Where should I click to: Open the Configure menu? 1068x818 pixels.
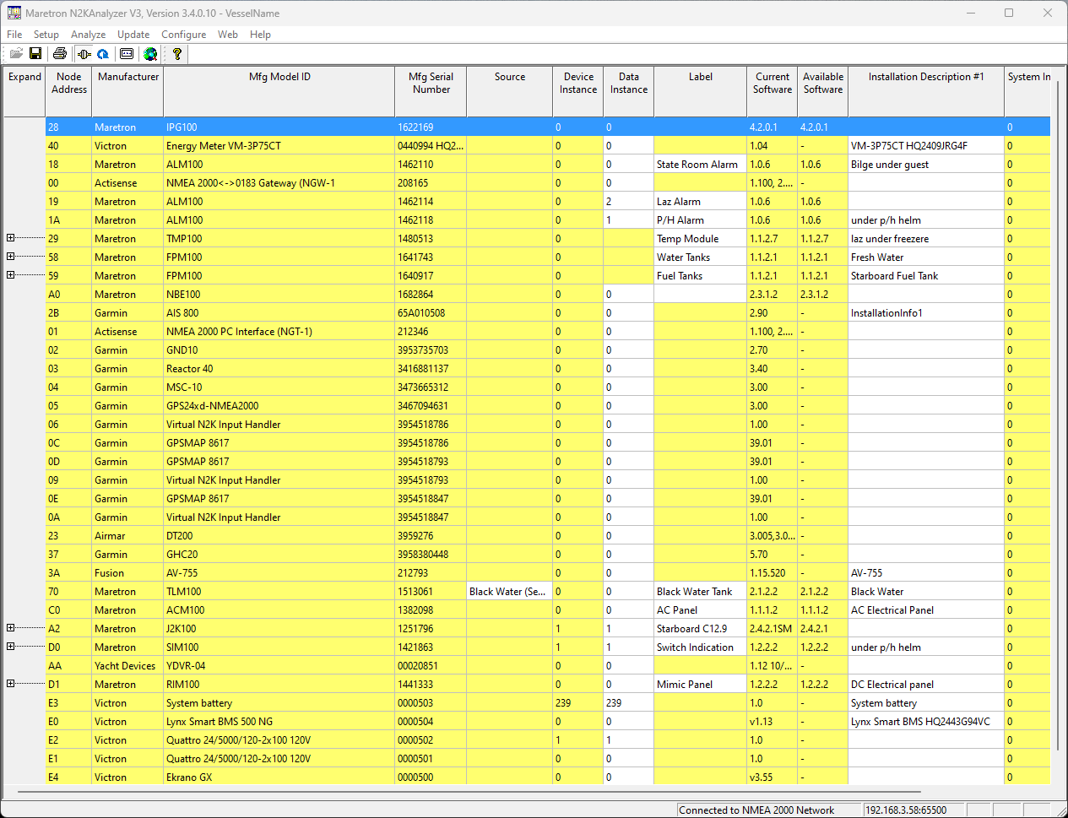184,35
